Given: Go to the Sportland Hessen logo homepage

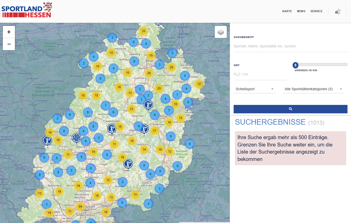Looking at the screenshot, I should (27, 11).
